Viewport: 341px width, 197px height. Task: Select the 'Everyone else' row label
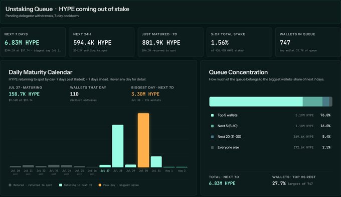(228, 147)
